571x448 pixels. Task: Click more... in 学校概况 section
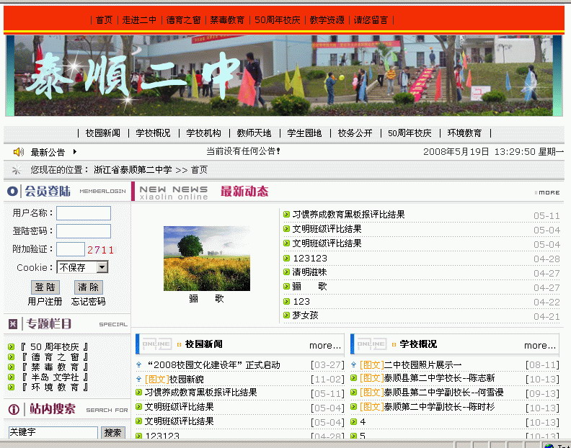pos(540,346)
